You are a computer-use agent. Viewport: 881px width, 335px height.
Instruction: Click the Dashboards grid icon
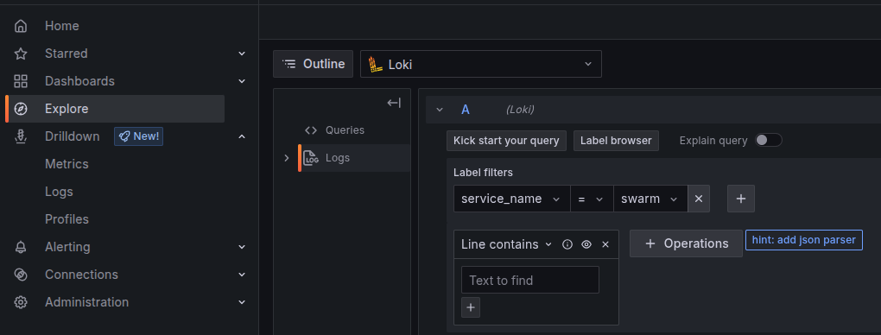(x=21, y=81)
